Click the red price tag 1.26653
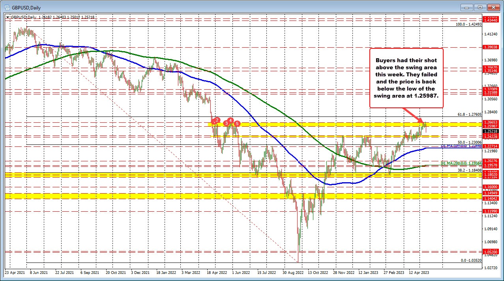Screen dimensions: 504x281 pyautogui.click(x=491, y=122)
